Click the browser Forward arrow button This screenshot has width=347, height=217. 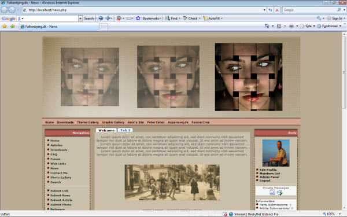[x=12, y=10]
